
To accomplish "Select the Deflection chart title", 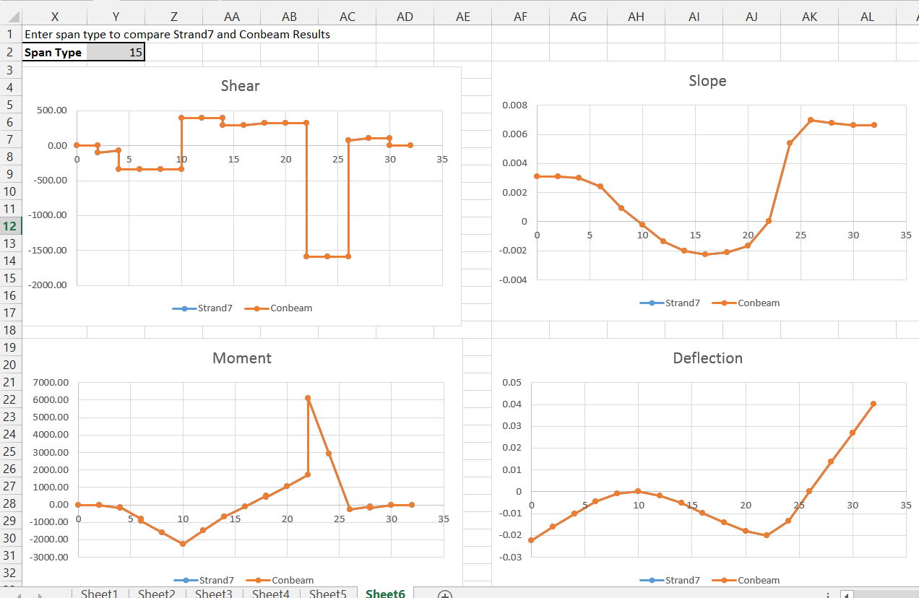I will pos(707,358).
